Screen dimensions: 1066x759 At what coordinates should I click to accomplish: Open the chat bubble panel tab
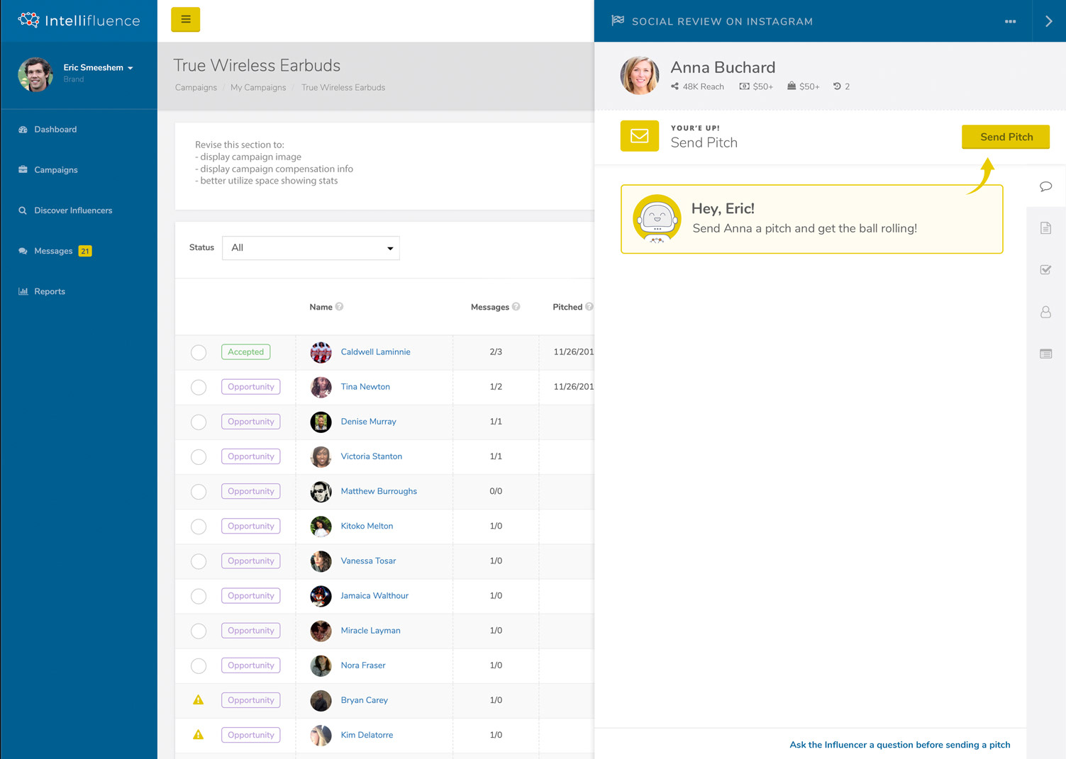pyautogui.click(x=1045, y=186)
